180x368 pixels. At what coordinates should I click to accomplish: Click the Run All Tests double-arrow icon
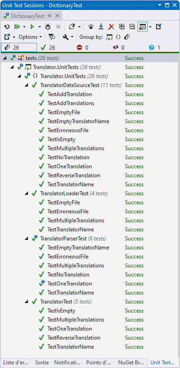click(x=17, y=27)
